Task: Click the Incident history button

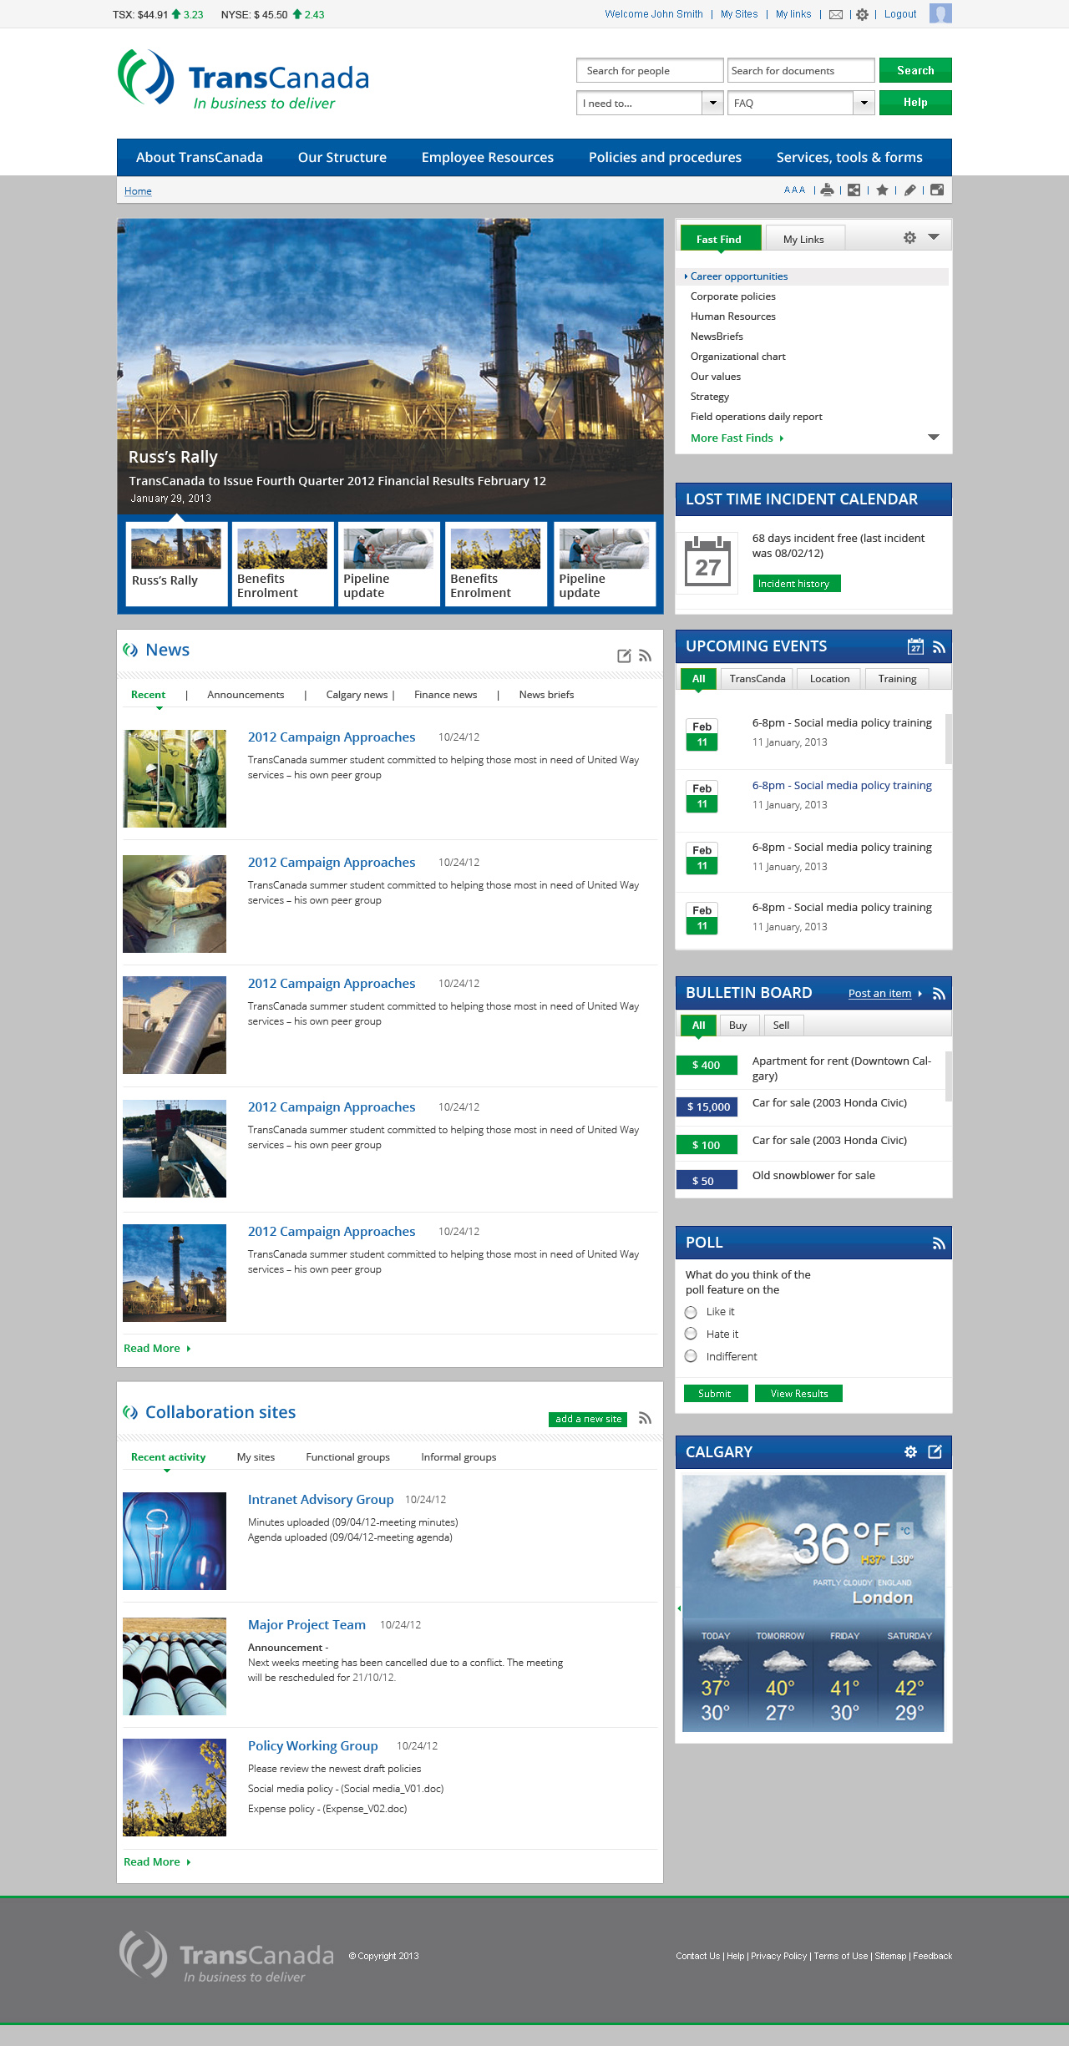Action: pyautogui.click(x=797, y=584)
